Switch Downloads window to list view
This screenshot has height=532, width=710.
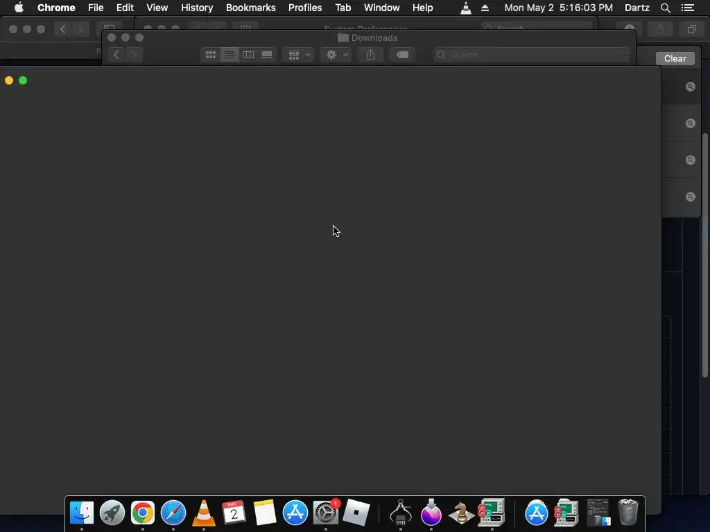[230, 55]
